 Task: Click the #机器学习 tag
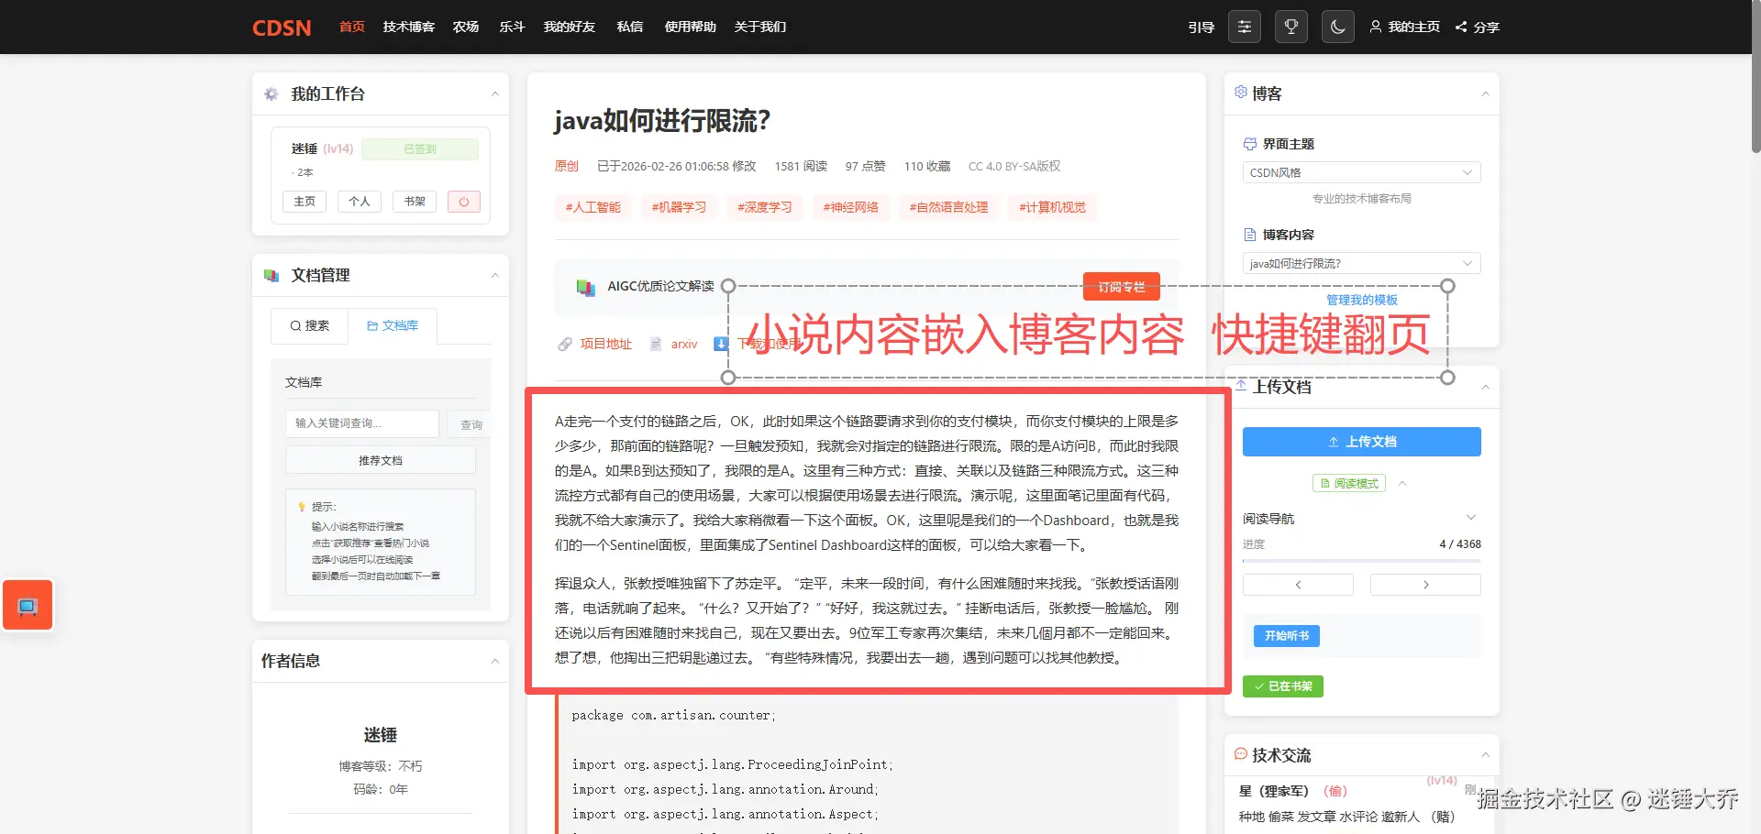pyautogui.click(x=680, y=207)
